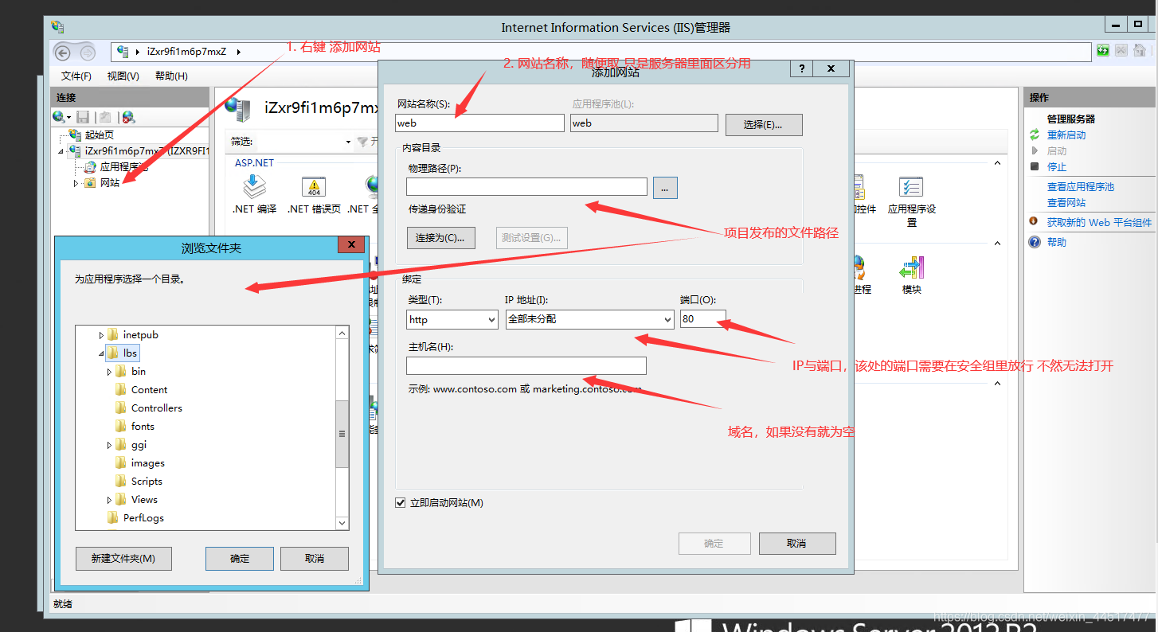Click the 端口 field showing 80

point(703,319)
